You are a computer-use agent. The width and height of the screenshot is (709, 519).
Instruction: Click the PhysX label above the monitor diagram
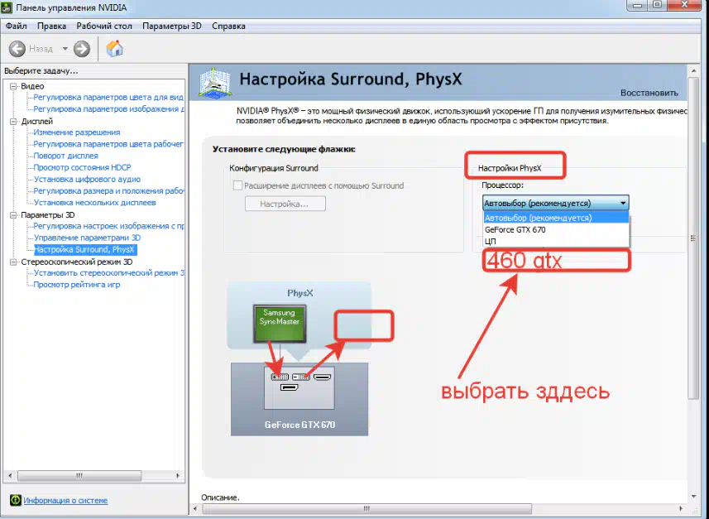click(300, 293)
